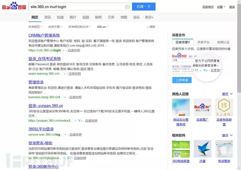Open the 360.cn site filter dropdown
This screenshot has height=170, width=241.
[x=103, y=27]
